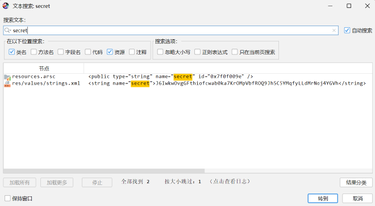Click the 转到 button

click(x=323, y=199)
